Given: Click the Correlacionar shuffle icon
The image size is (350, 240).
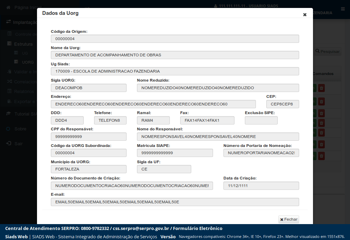Looking at the screenshot, I should point(9,82).
